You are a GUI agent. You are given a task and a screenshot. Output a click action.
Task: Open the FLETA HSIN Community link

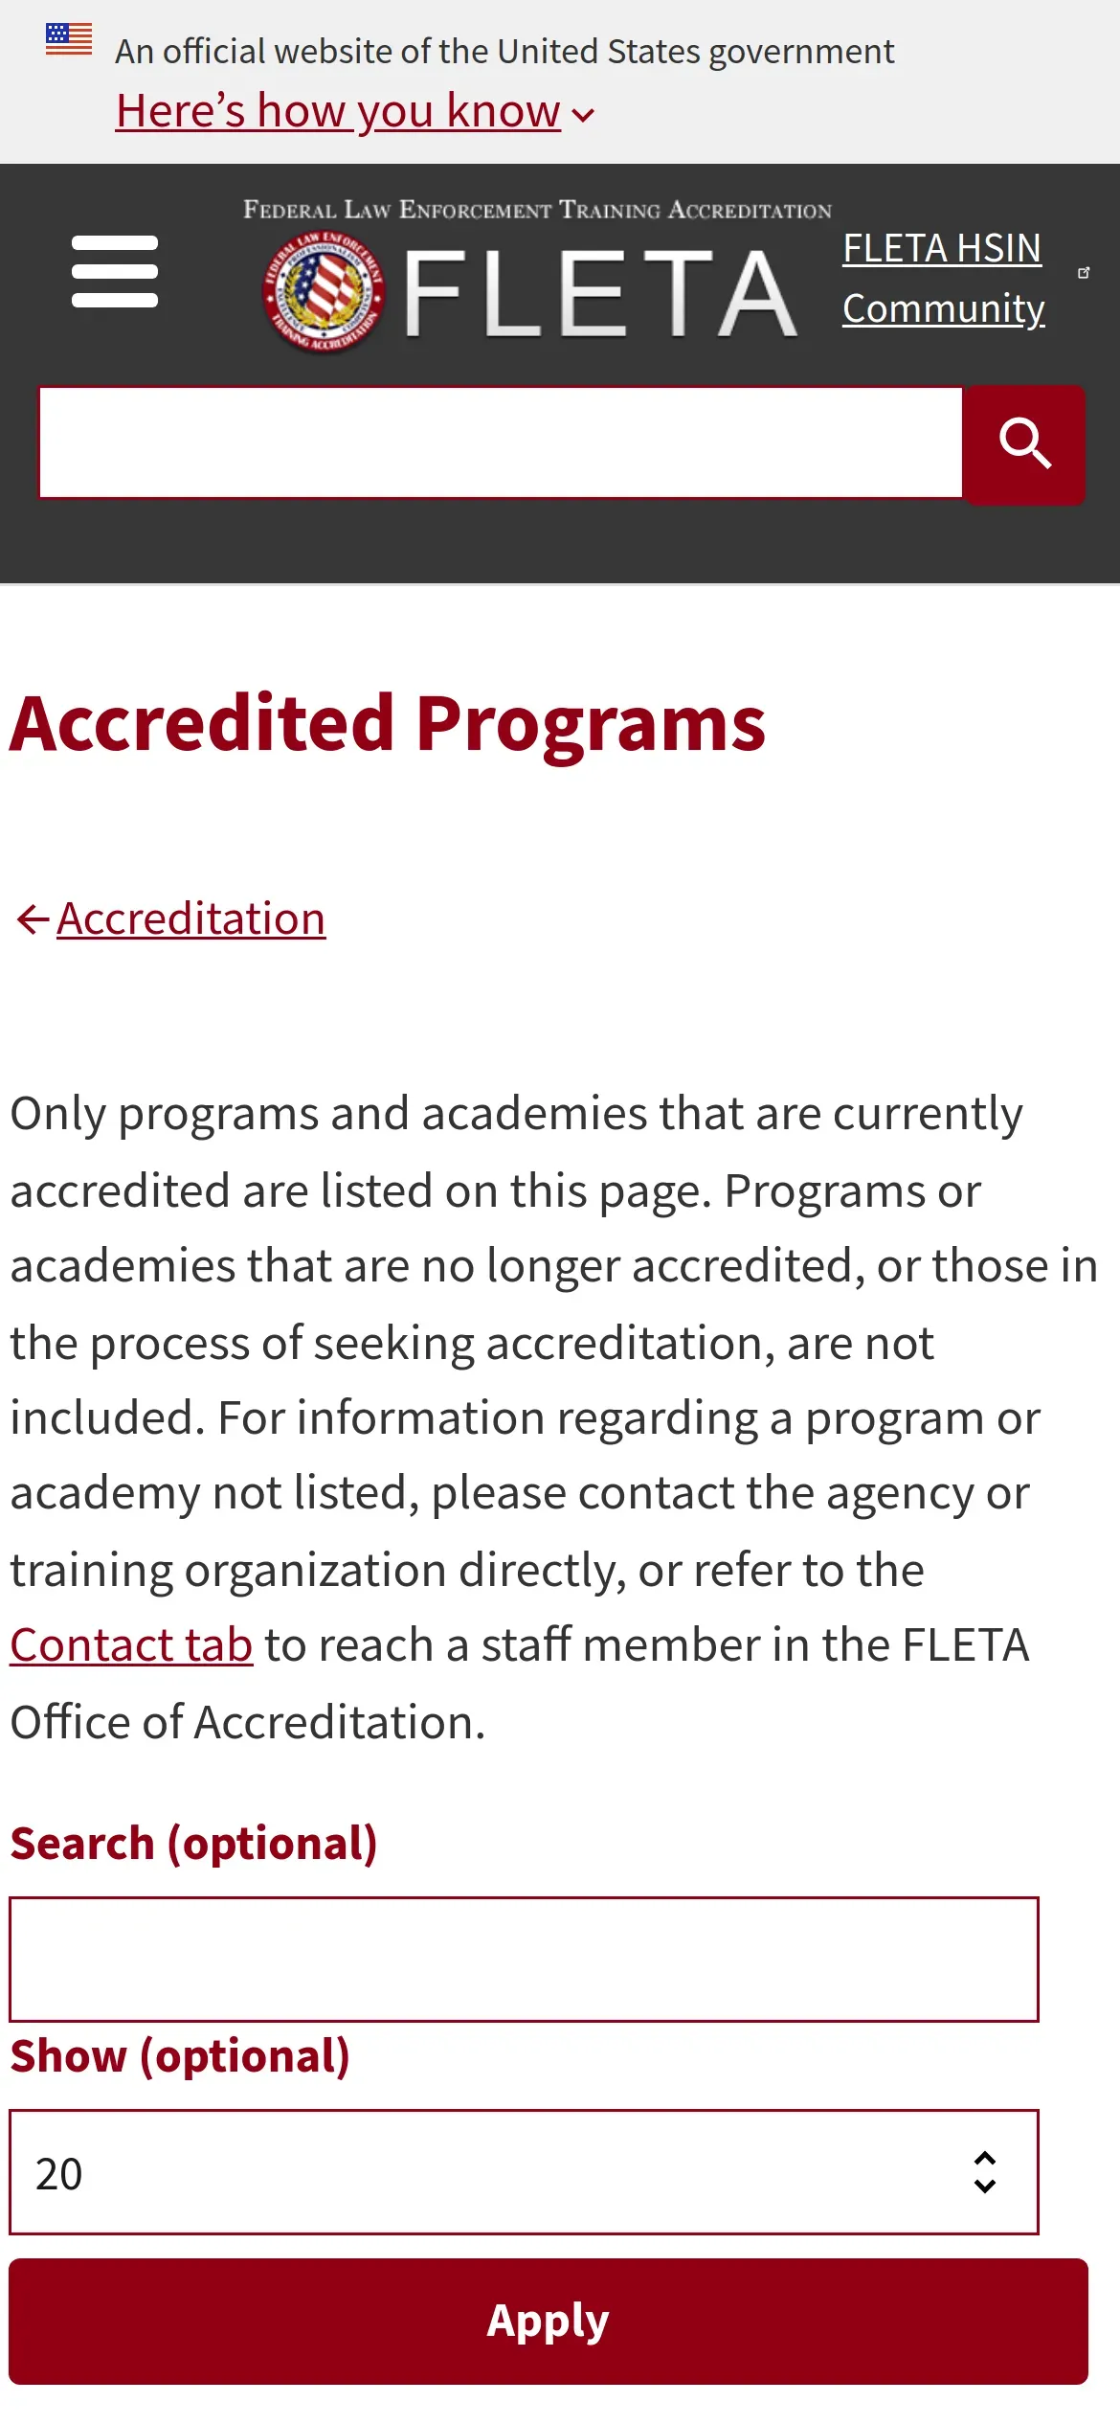[942, 278]
